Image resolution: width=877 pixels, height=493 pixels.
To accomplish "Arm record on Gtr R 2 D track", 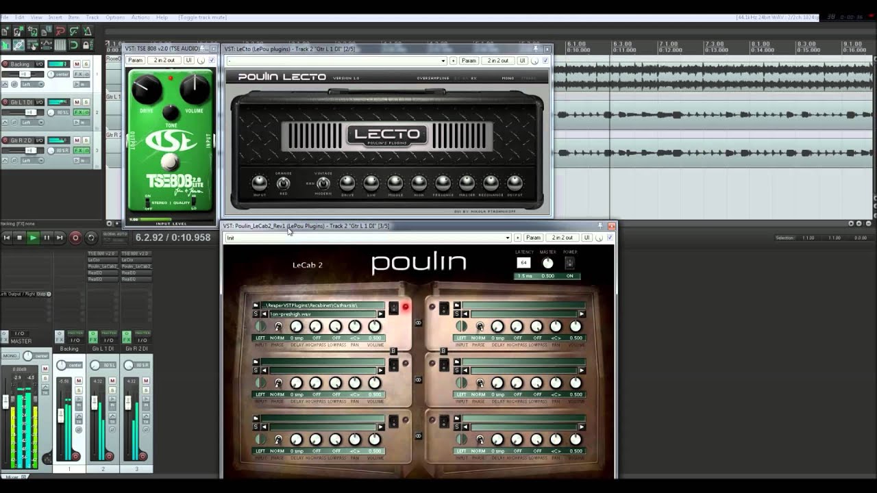I will click(x=5, y=140).
